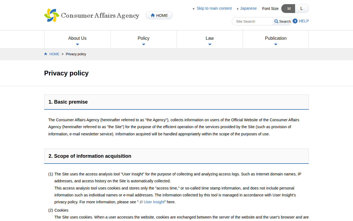Click the arrow before Skip to main content
This screenshot has width=353, height=221.
coord(194,9)
